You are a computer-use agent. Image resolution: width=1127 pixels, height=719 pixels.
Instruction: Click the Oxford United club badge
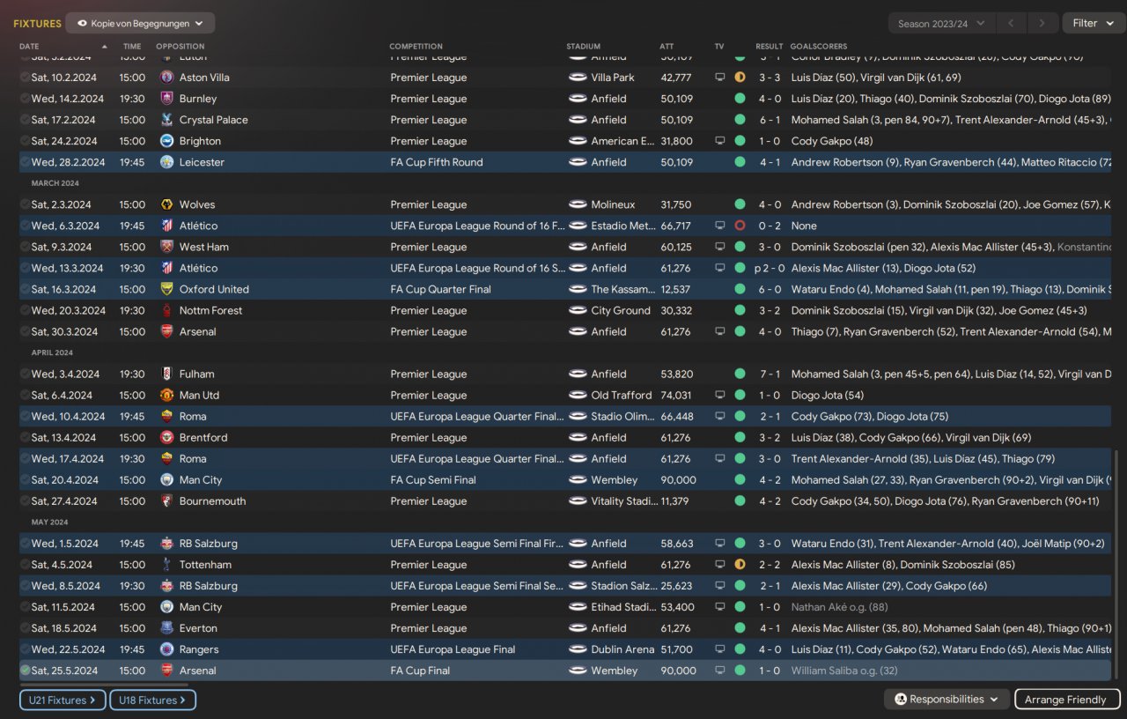[x=167, y=289]
